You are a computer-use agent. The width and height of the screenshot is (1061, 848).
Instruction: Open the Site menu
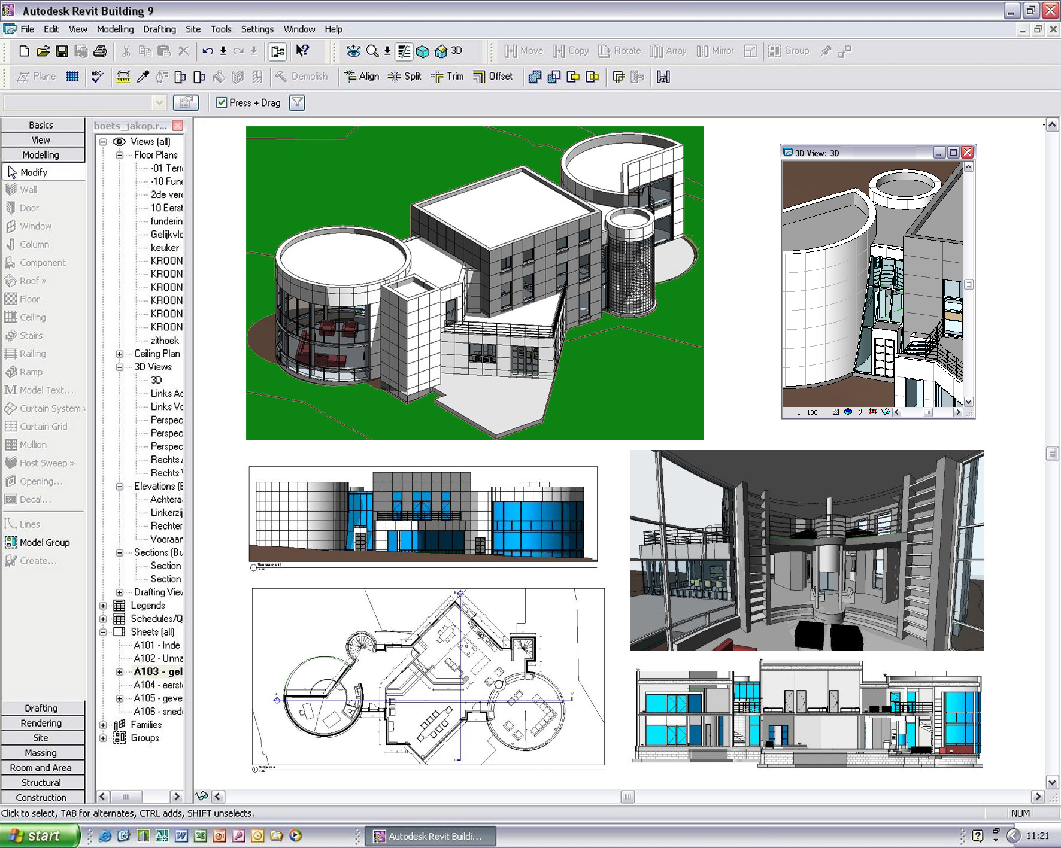click(x=193, y=29)
